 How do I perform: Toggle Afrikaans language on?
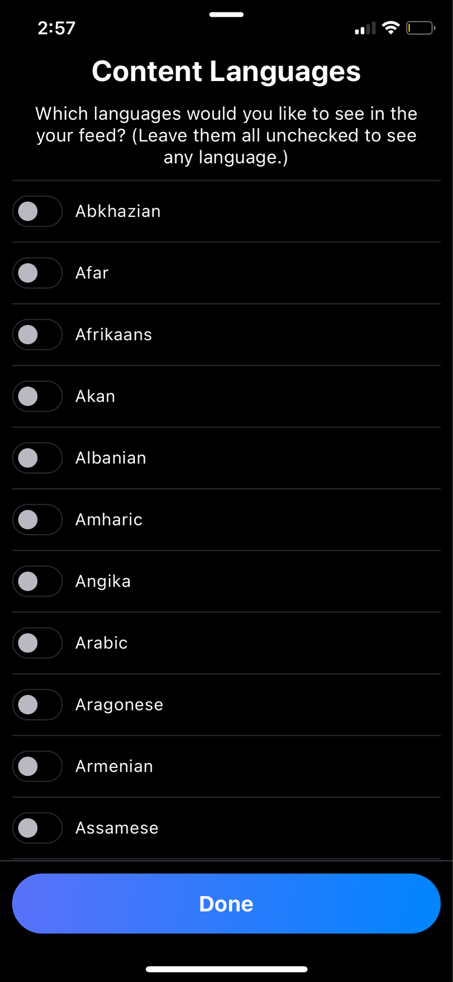coord(37,334)
